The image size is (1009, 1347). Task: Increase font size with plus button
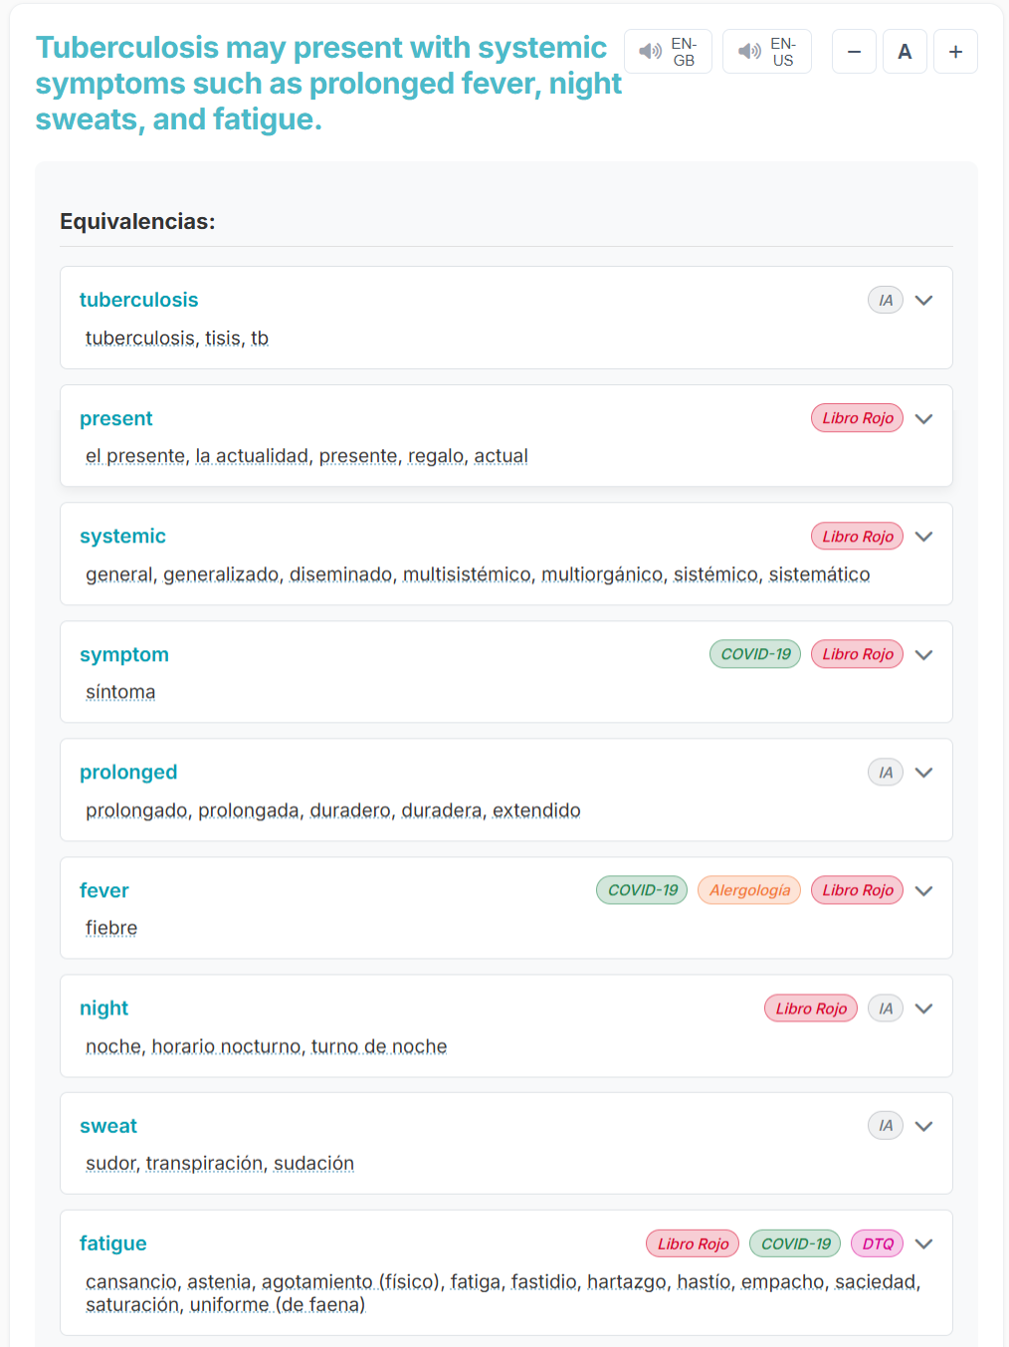click(955, 52)
